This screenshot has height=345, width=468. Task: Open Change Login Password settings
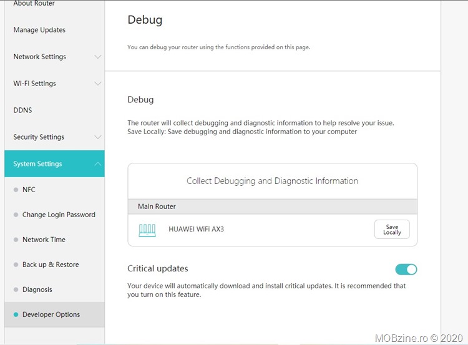click(x=59, y=215)
